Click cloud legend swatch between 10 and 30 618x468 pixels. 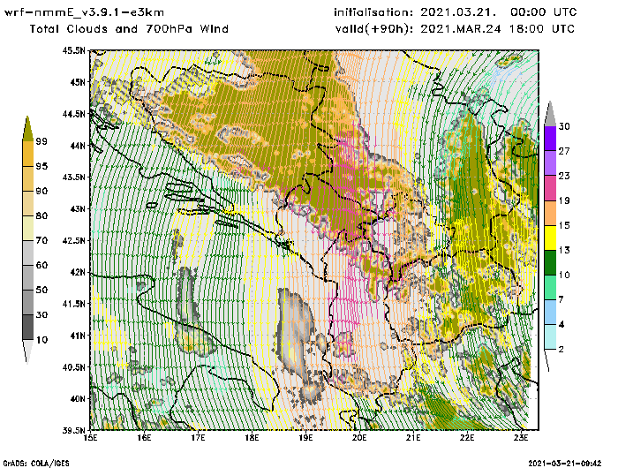tap(28, 328)
